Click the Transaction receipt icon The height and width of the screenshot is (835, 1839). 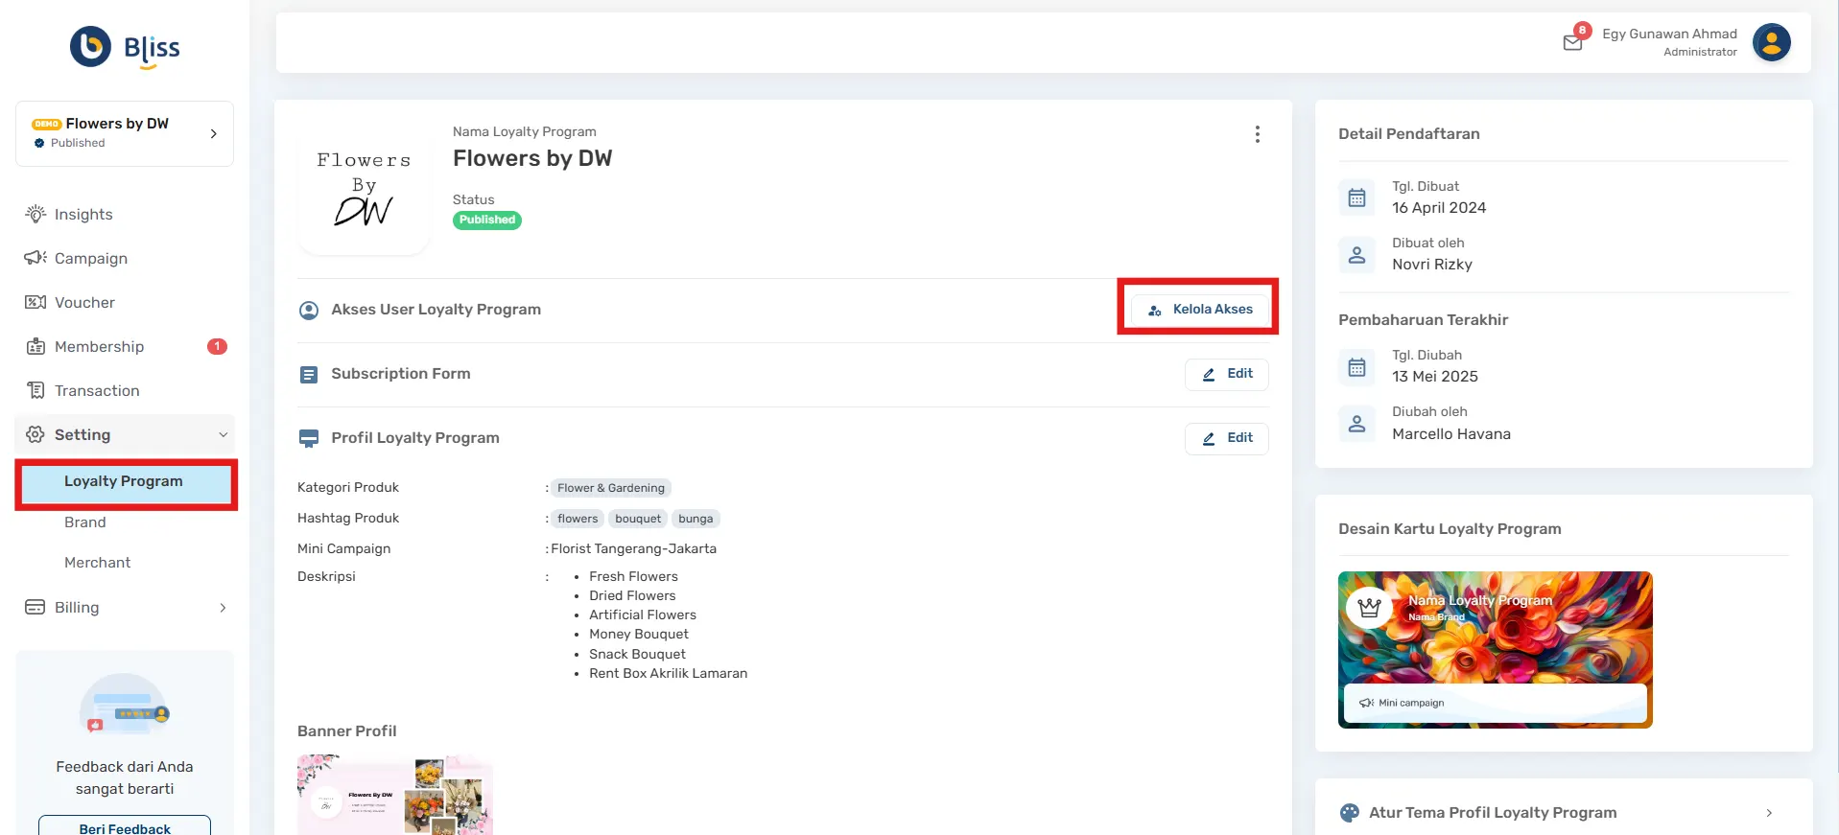point(35,390)
